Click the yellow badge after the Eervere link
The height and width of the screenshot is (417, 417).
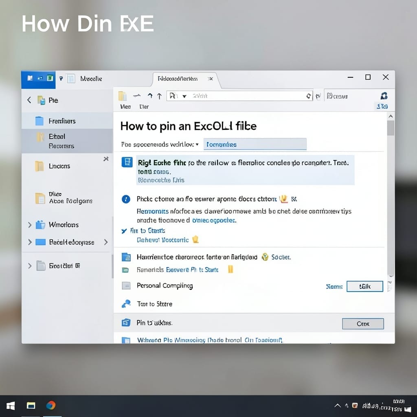230,269
